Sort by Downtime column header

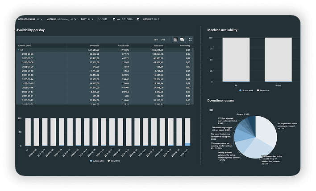tap(94, 45)
